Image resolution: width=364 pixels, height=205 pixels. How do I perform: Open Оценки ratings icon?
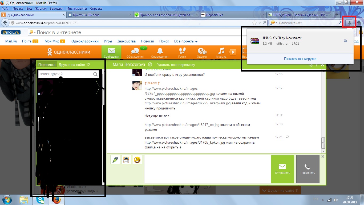(202, 52)
